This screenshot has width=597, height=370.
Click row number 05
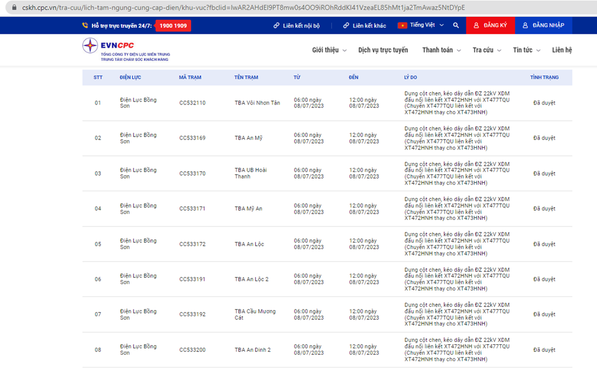tap(98, 244)
